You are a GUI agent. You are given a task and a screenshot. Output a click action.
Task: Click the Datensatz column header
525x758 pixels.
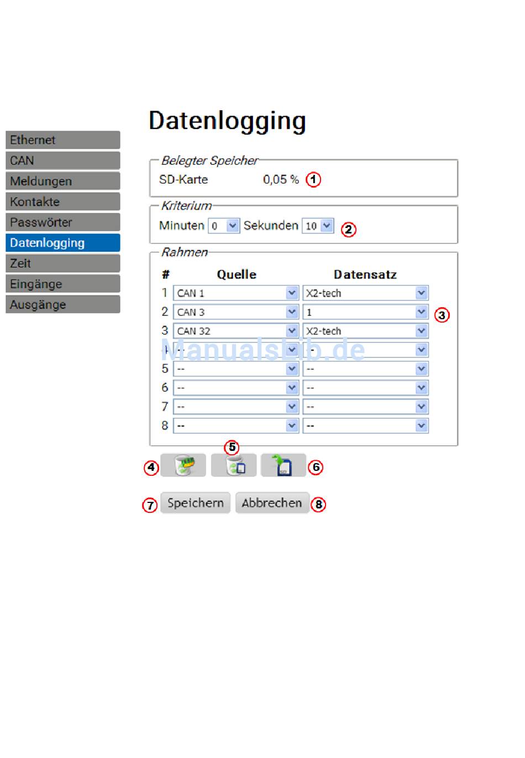click(x=365, y=274)
